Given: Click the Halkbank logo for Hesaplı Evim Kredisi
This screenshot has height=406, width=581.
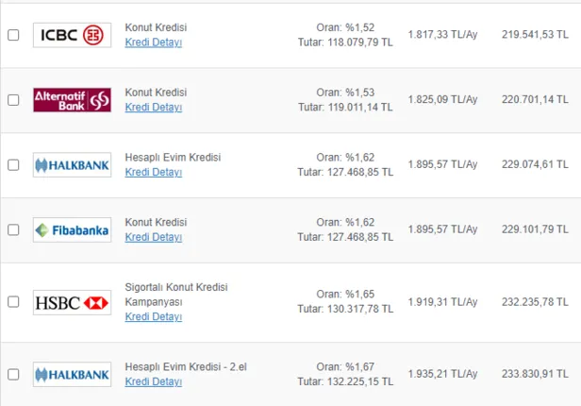Looking at the screenshot, I should tap(72, 164).
